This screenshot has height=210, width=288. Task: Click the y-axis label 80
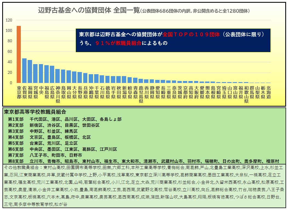[x=10, y=41]
